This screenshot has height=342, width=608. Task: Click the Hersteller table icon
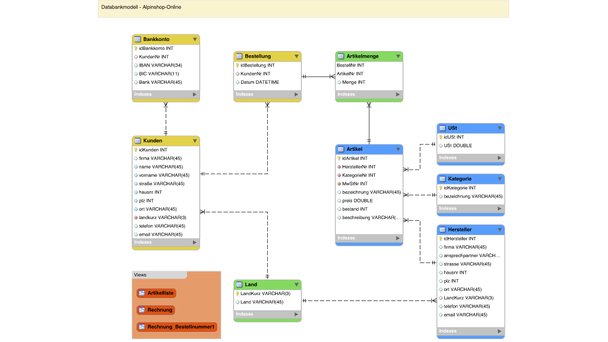coord(443,229)
